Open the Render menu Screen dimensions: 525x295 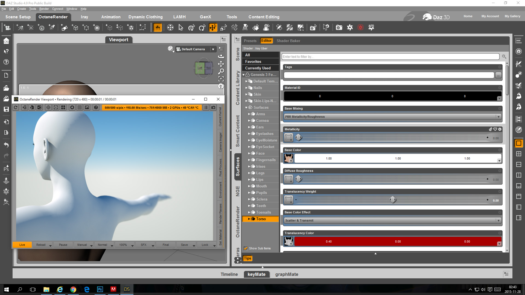coord(44,9)
